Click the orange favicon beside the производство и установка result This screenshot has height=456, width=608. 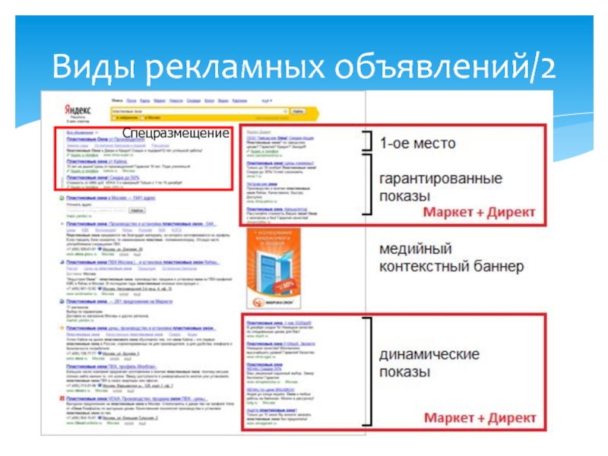point(62,328)
